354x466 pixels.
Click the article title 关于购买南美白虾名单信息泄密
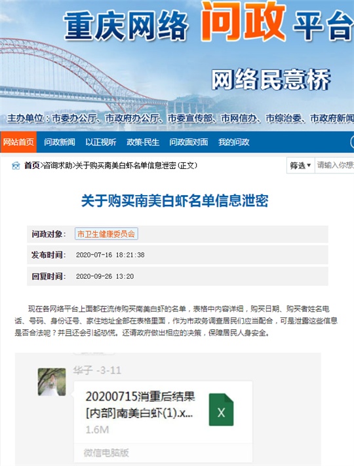175,201
